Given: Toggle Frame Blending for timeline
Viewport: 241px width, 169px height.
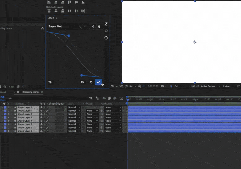Looking at the screenshot, I should click(x=109, y=98).
